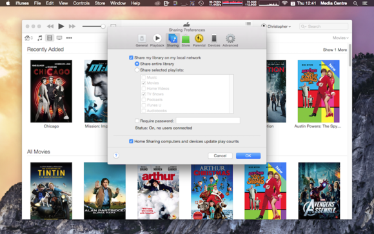374x234 pixels.
Task: Select the Alan Partridge Alpha Papa poster
Action: click(104, 191)
